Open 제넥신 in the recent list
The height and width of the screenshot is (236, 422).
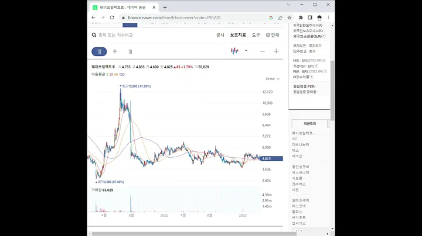[297, 156]
